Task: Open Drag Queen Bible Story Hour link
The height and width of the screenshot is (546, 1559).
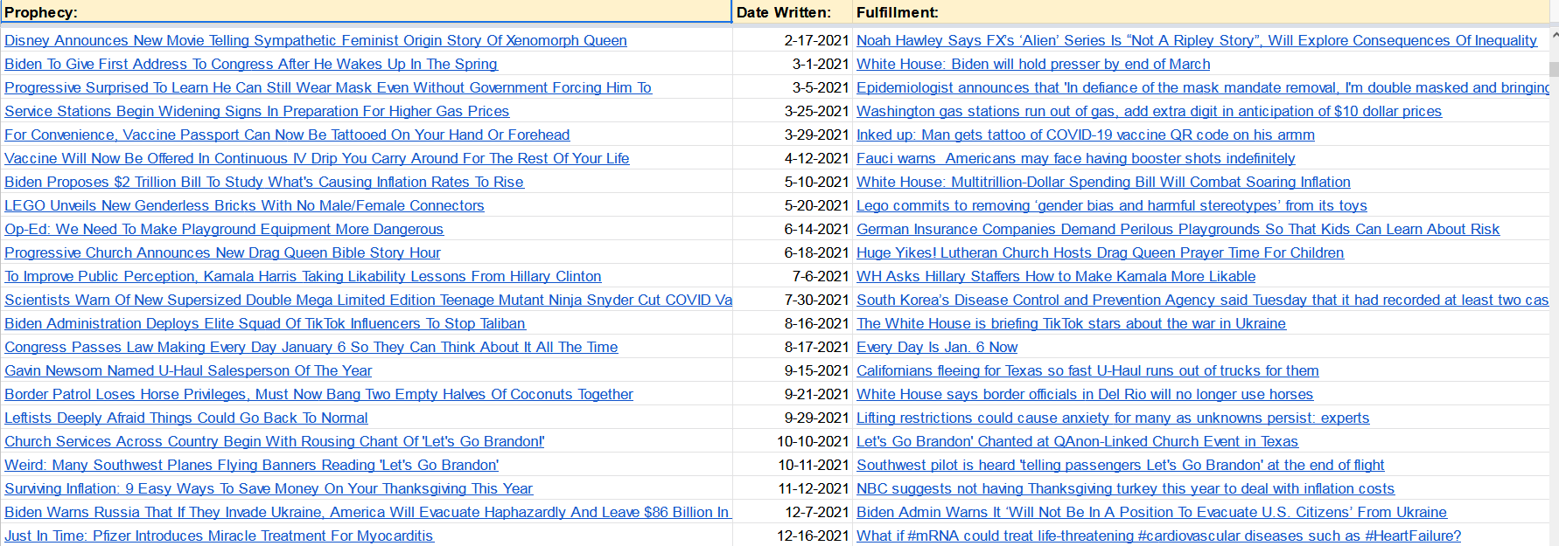Action: [x=222, y=252]
